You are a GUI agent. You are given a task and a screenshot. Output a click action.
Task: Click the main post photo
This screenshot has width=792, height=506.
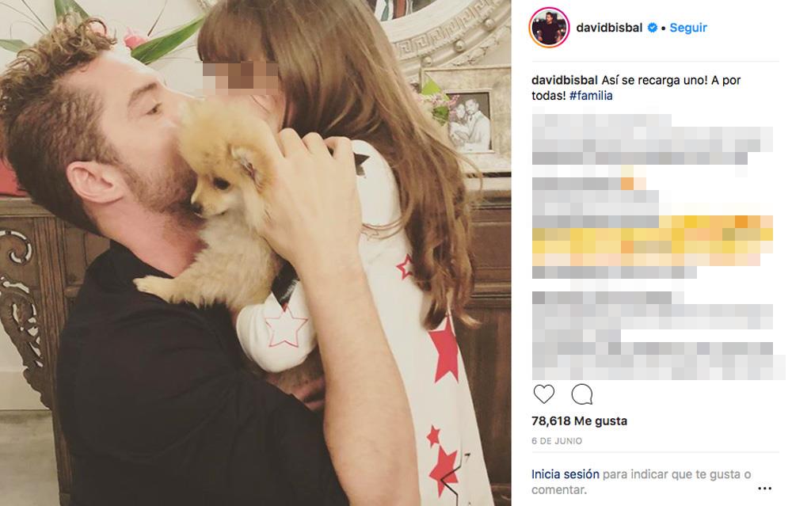tap(256, 253)
